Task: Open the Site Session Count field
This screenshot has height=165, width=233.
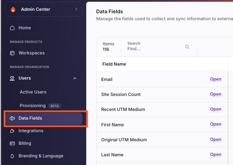Action: pos(216,94)
